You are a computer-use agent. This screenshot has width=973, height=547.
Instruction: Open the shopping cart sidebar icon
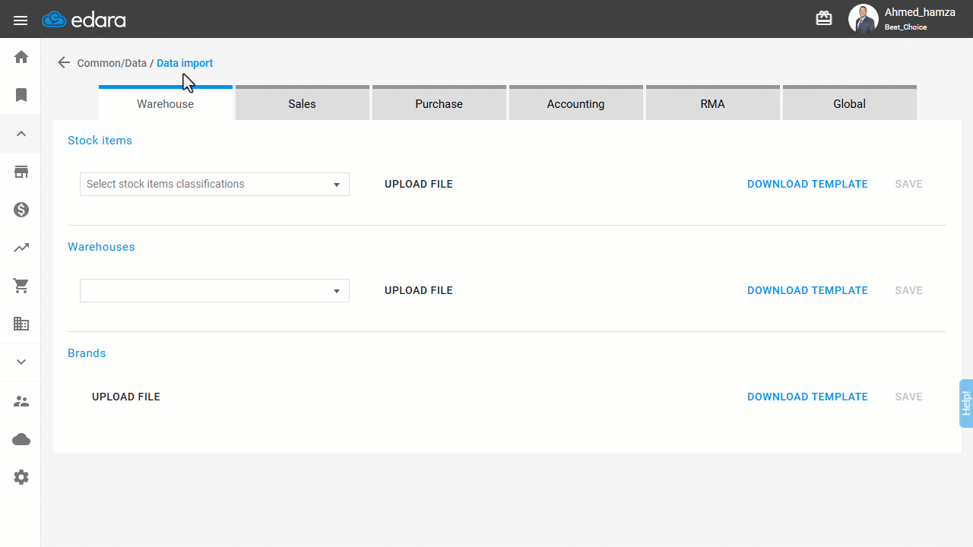pyautogui.click(x=21, y=286)
